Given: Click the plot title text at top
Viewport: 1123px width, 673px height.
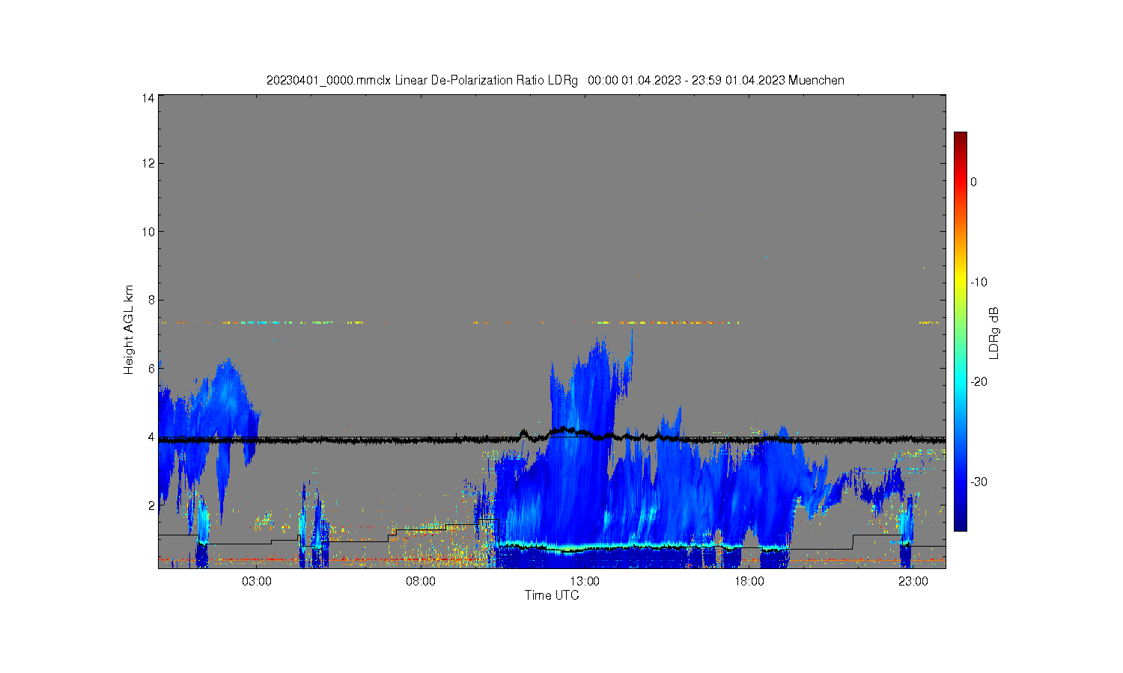Looking at the screenshot, I should click(555, 80).
